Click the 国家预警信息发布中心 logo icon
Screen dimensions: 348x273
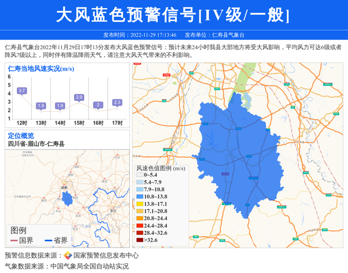(68, 255)
